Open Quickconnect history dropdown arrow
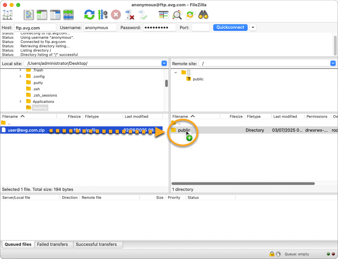This screenshot has width=338, height=259. [253, 27]
